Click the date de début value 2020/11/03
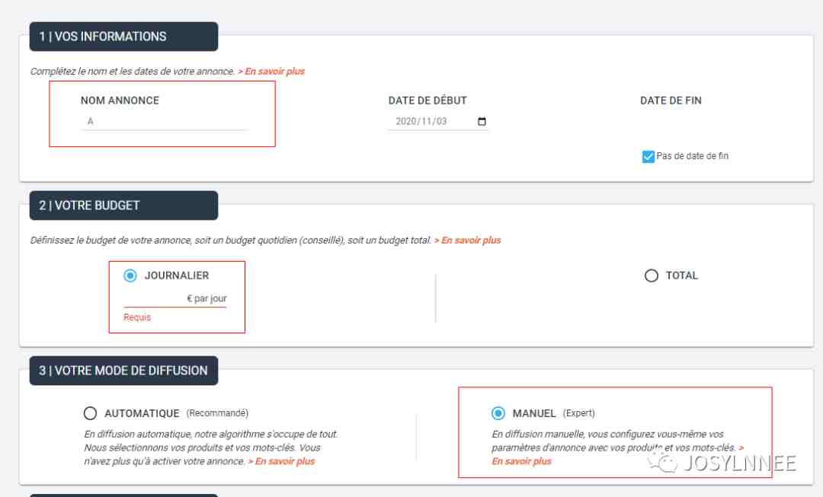This screenshot has width=823, height=497. [x=421, y=122]
